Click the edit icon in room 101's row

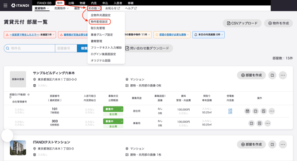[x=255, y=111]
